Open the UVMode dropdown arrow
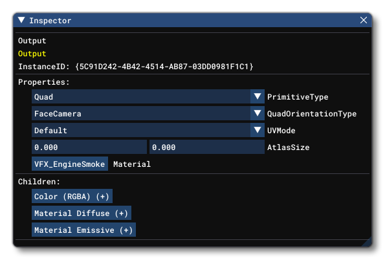 (258, 130)
